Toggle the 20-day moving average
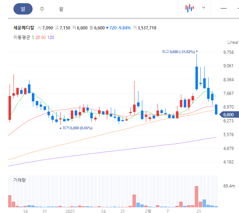Viewport: 239px width, 213px height. pos(38,38)
